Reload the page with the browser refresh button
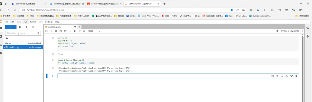The height and width of the screenshot is (102, 312). pyautogui.click(x=8, y=10)
